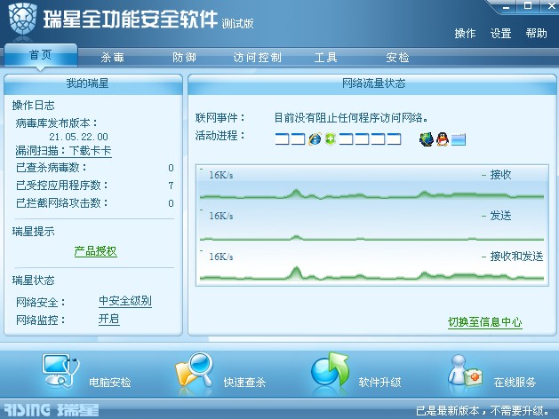Click the 发送 traffic graph
The image size is (559, 419).
371,226
